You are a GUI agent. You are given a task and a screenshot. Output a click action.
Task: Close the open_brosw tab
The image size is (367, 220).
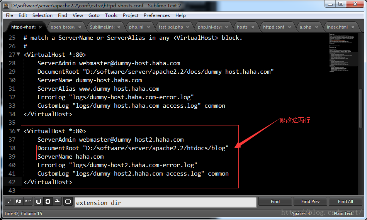[80, 27]
